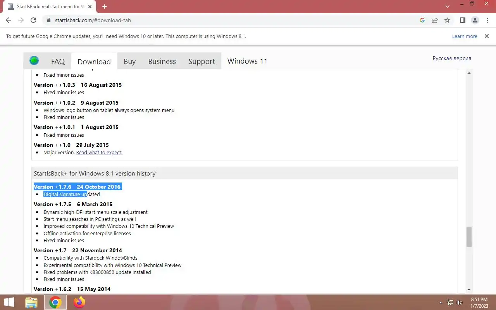Click the address bar URL field

(232, 20)
